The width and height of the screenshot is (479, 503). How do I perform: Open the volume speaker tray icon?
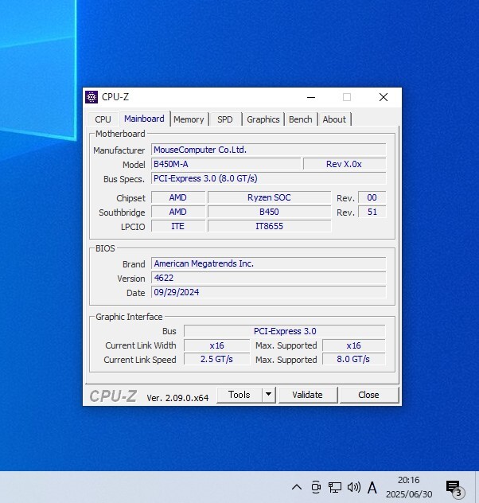click(x=354, y=487)
